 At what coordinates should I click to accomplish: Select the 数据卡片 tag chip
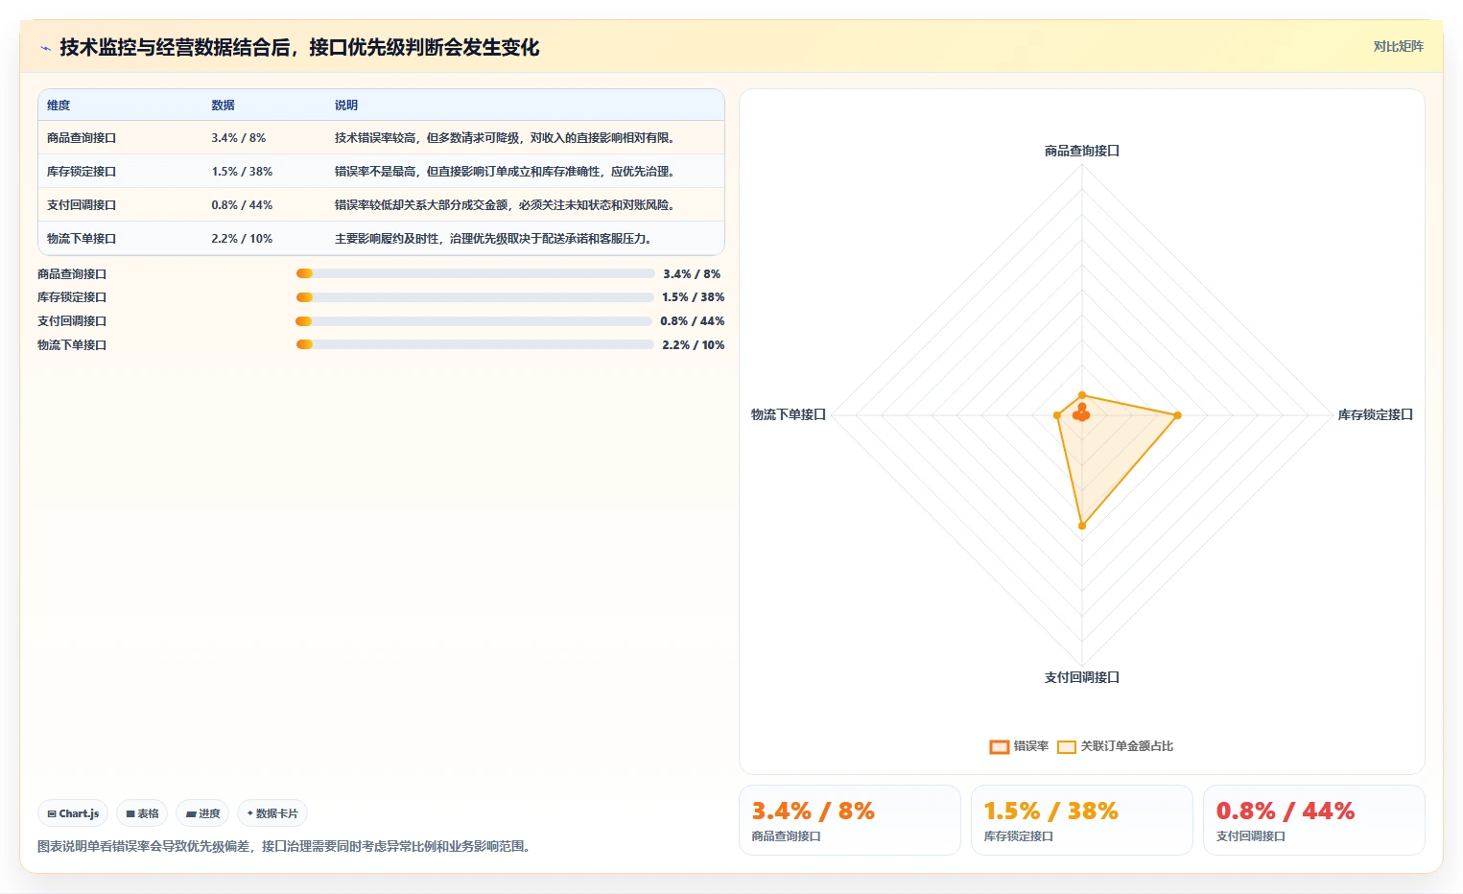[272, 813]
